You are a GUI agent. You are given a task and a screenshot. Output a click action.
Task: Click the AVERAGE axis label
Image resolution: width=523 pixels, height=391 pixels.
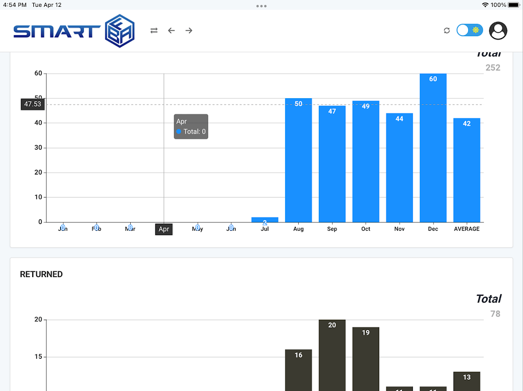467,229
